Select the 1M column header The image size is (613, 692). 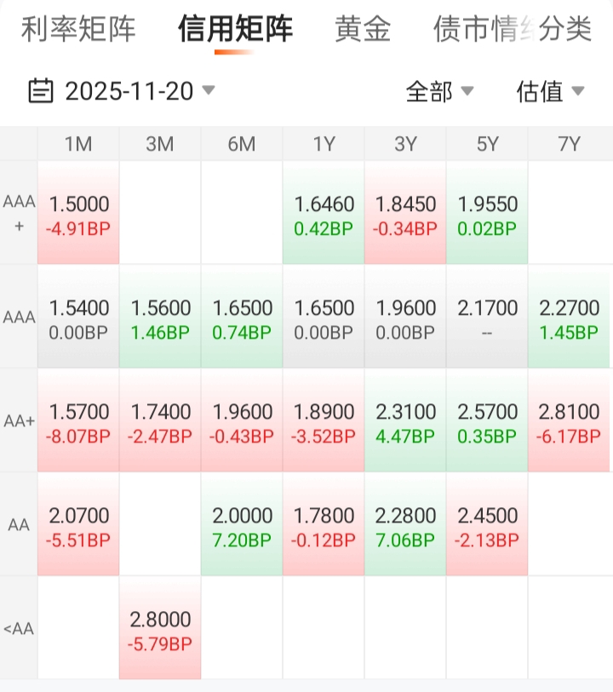click(78, 144)
